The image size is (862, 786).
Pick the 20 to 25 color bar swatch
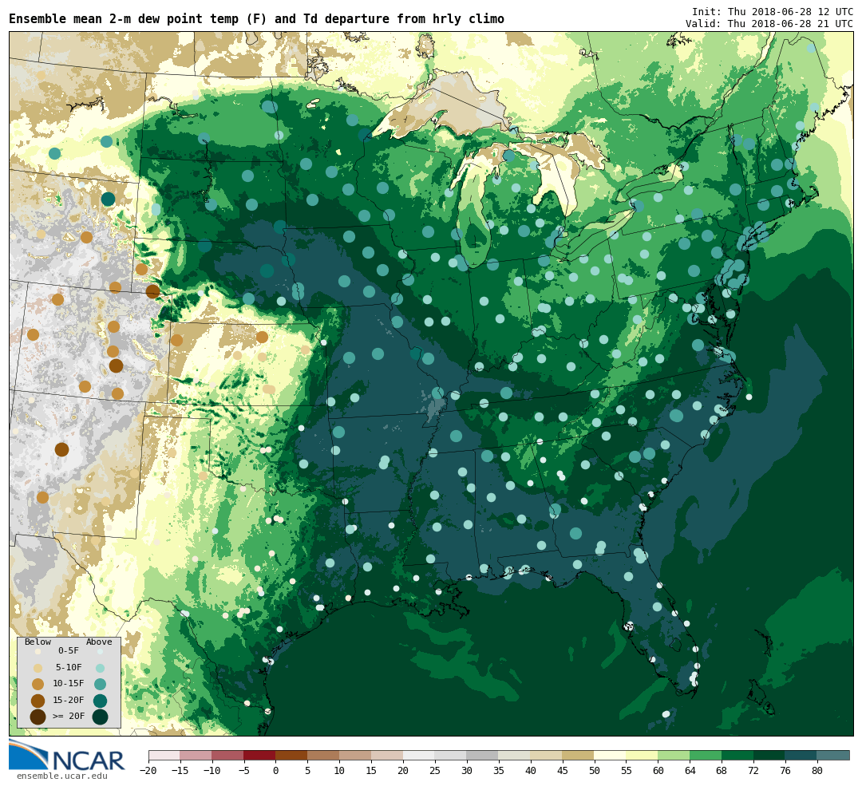pos(419,755)
